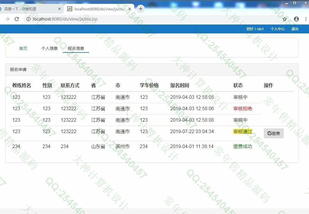The height and width of the screenshot is (214, 309).
Task: Click the highlighted 审核通过 status
Action: pos(242,131)
